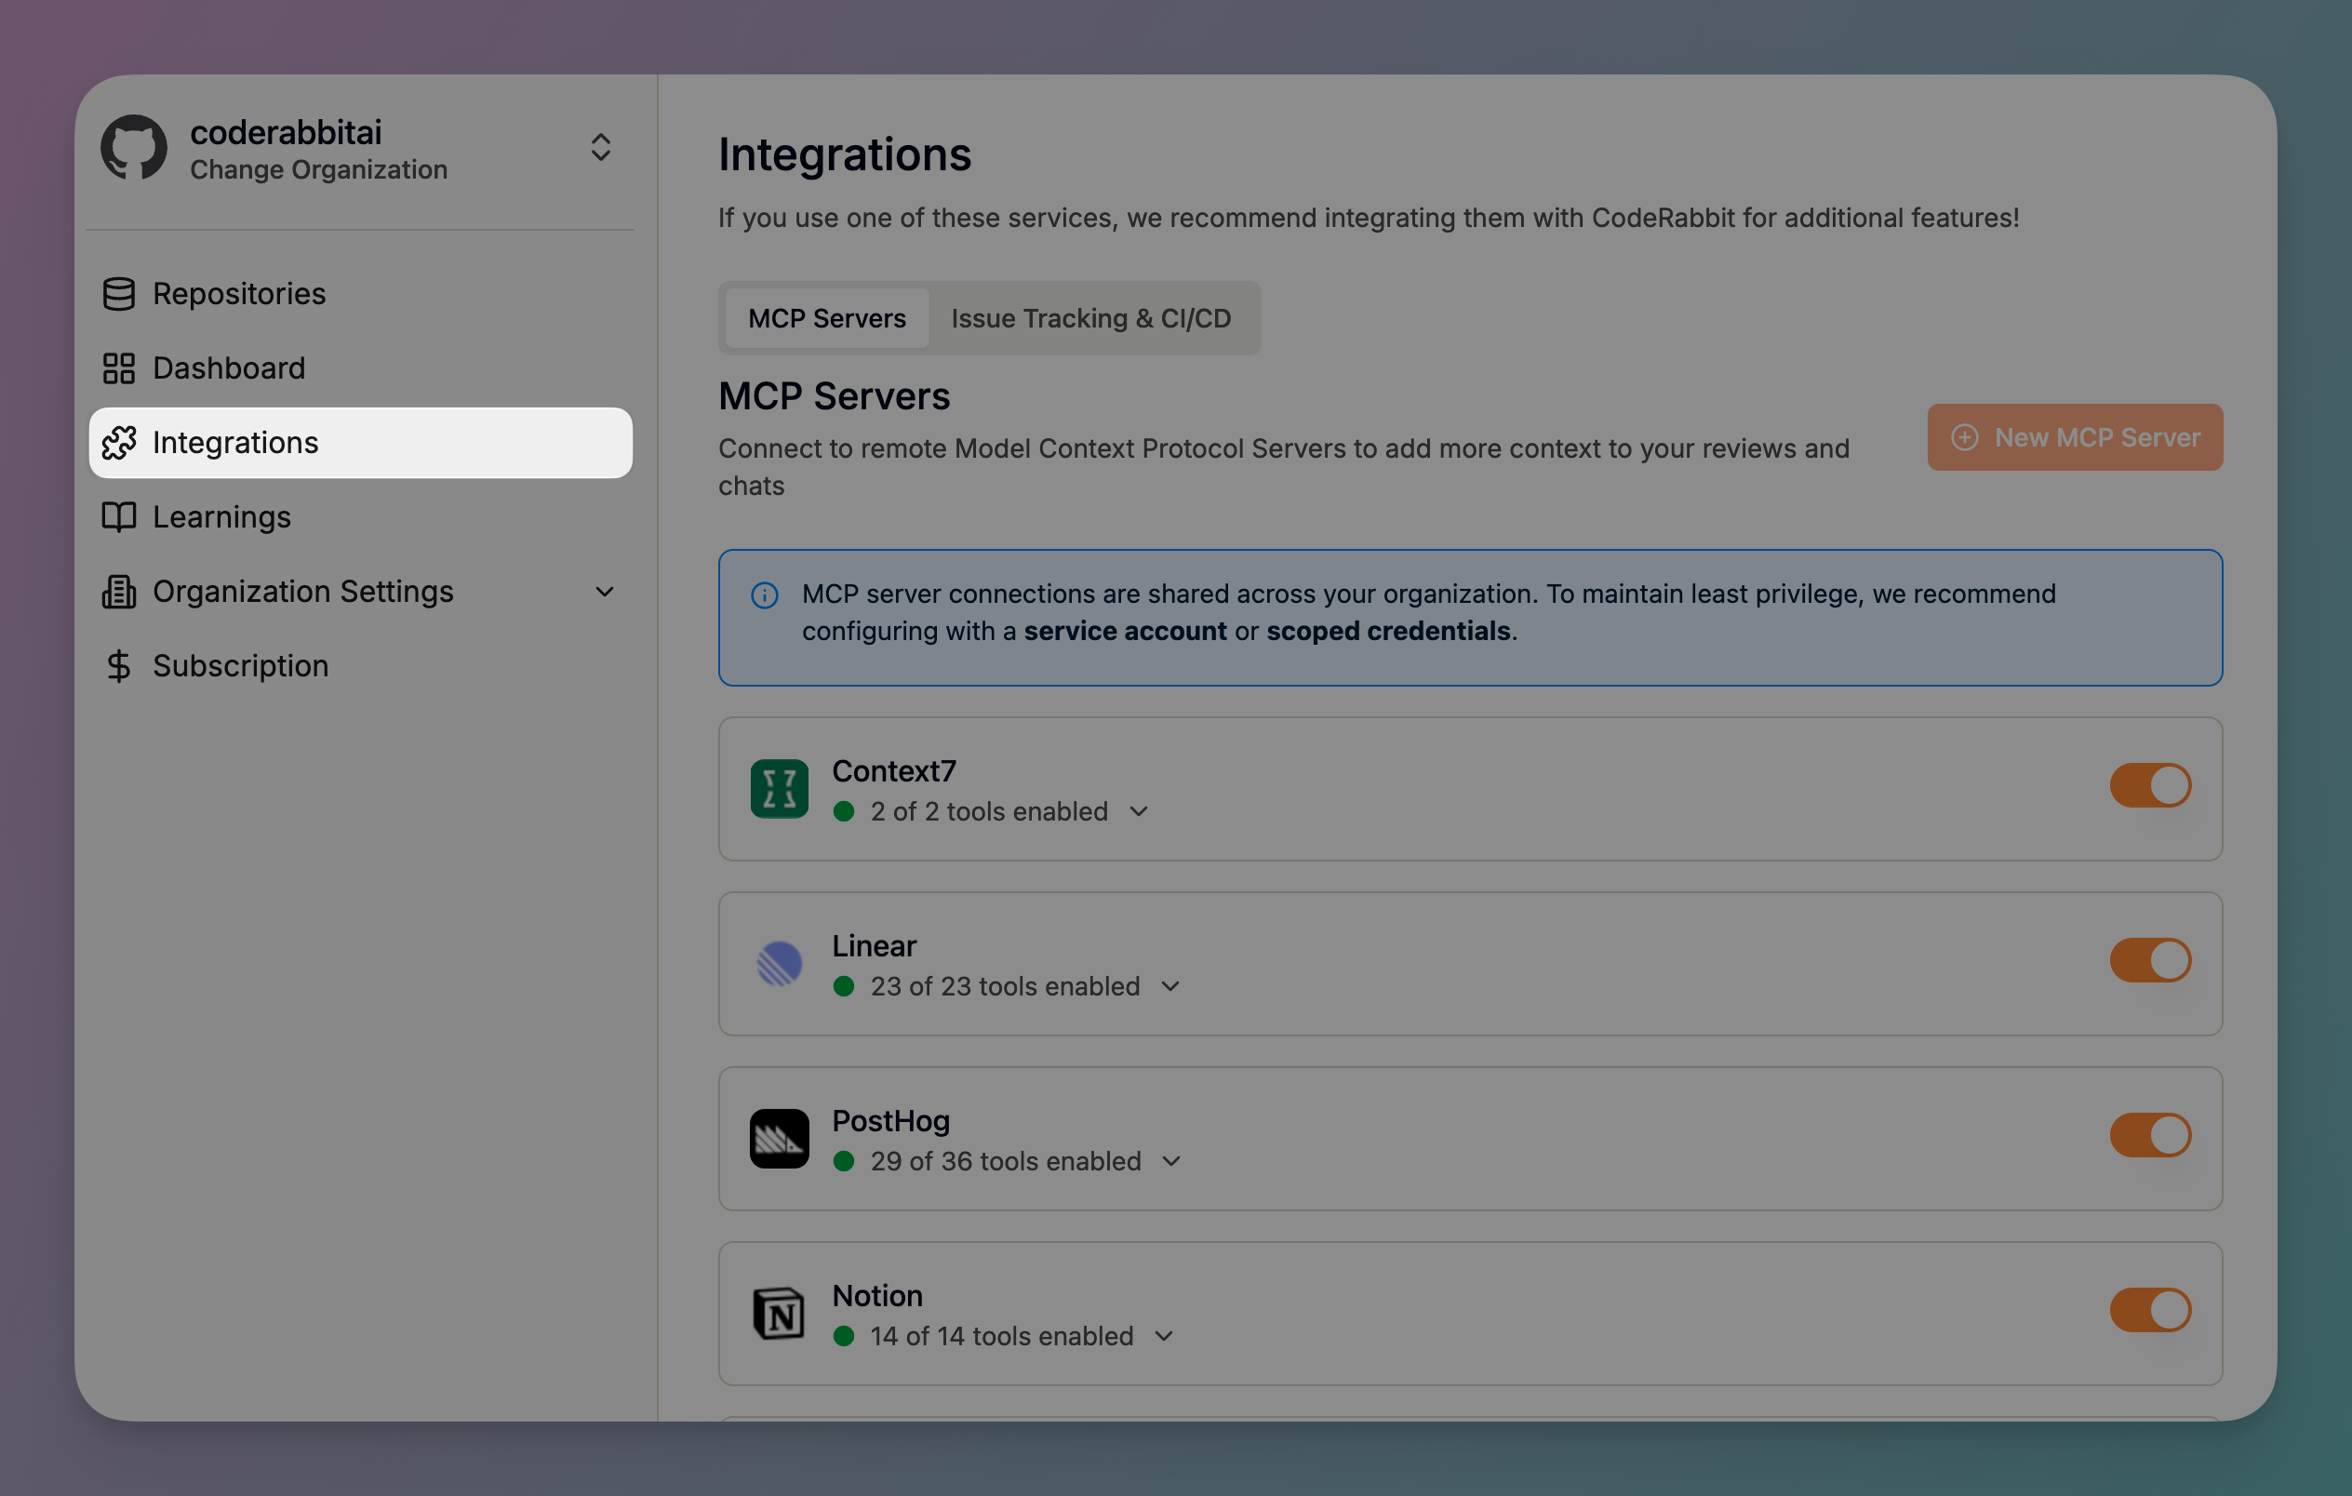
Task: Click the GitHub organization avatar icon
Action: coord(134,149)
